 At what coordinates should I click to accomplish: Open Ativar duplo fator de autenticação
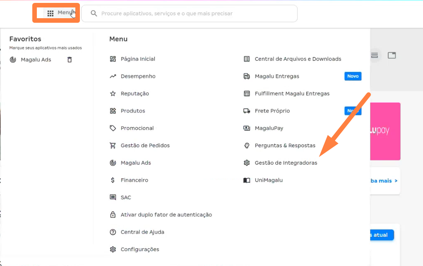click(x=166, y=215)
